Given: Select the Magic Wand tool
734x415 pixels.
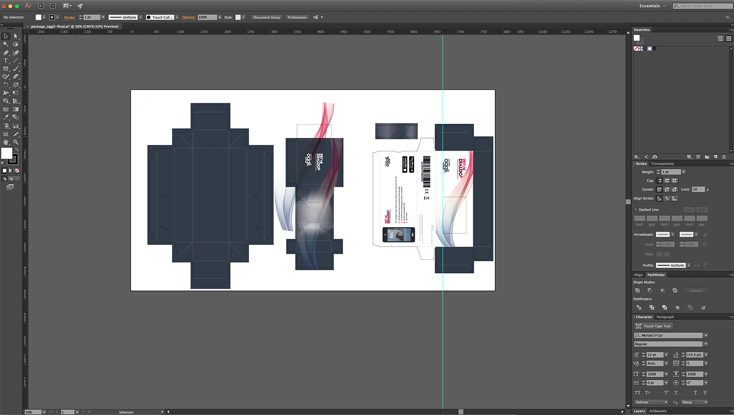Looking at the screenshot, I should [x=6, y=44].
